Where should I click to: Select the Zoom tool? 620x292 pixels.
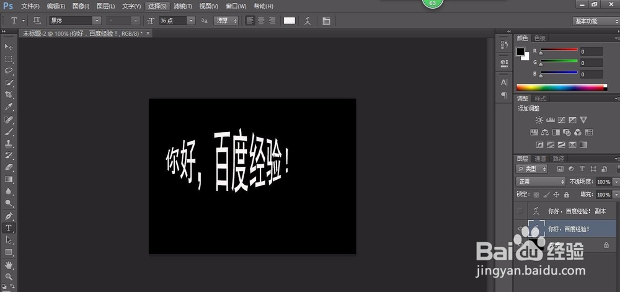[9, 277]
